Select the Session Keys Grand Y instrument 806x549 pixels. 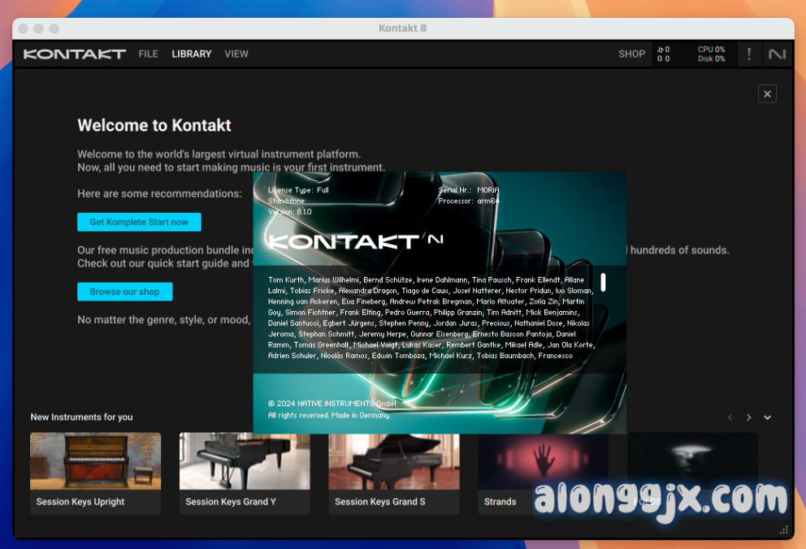[x=245, y=461]
